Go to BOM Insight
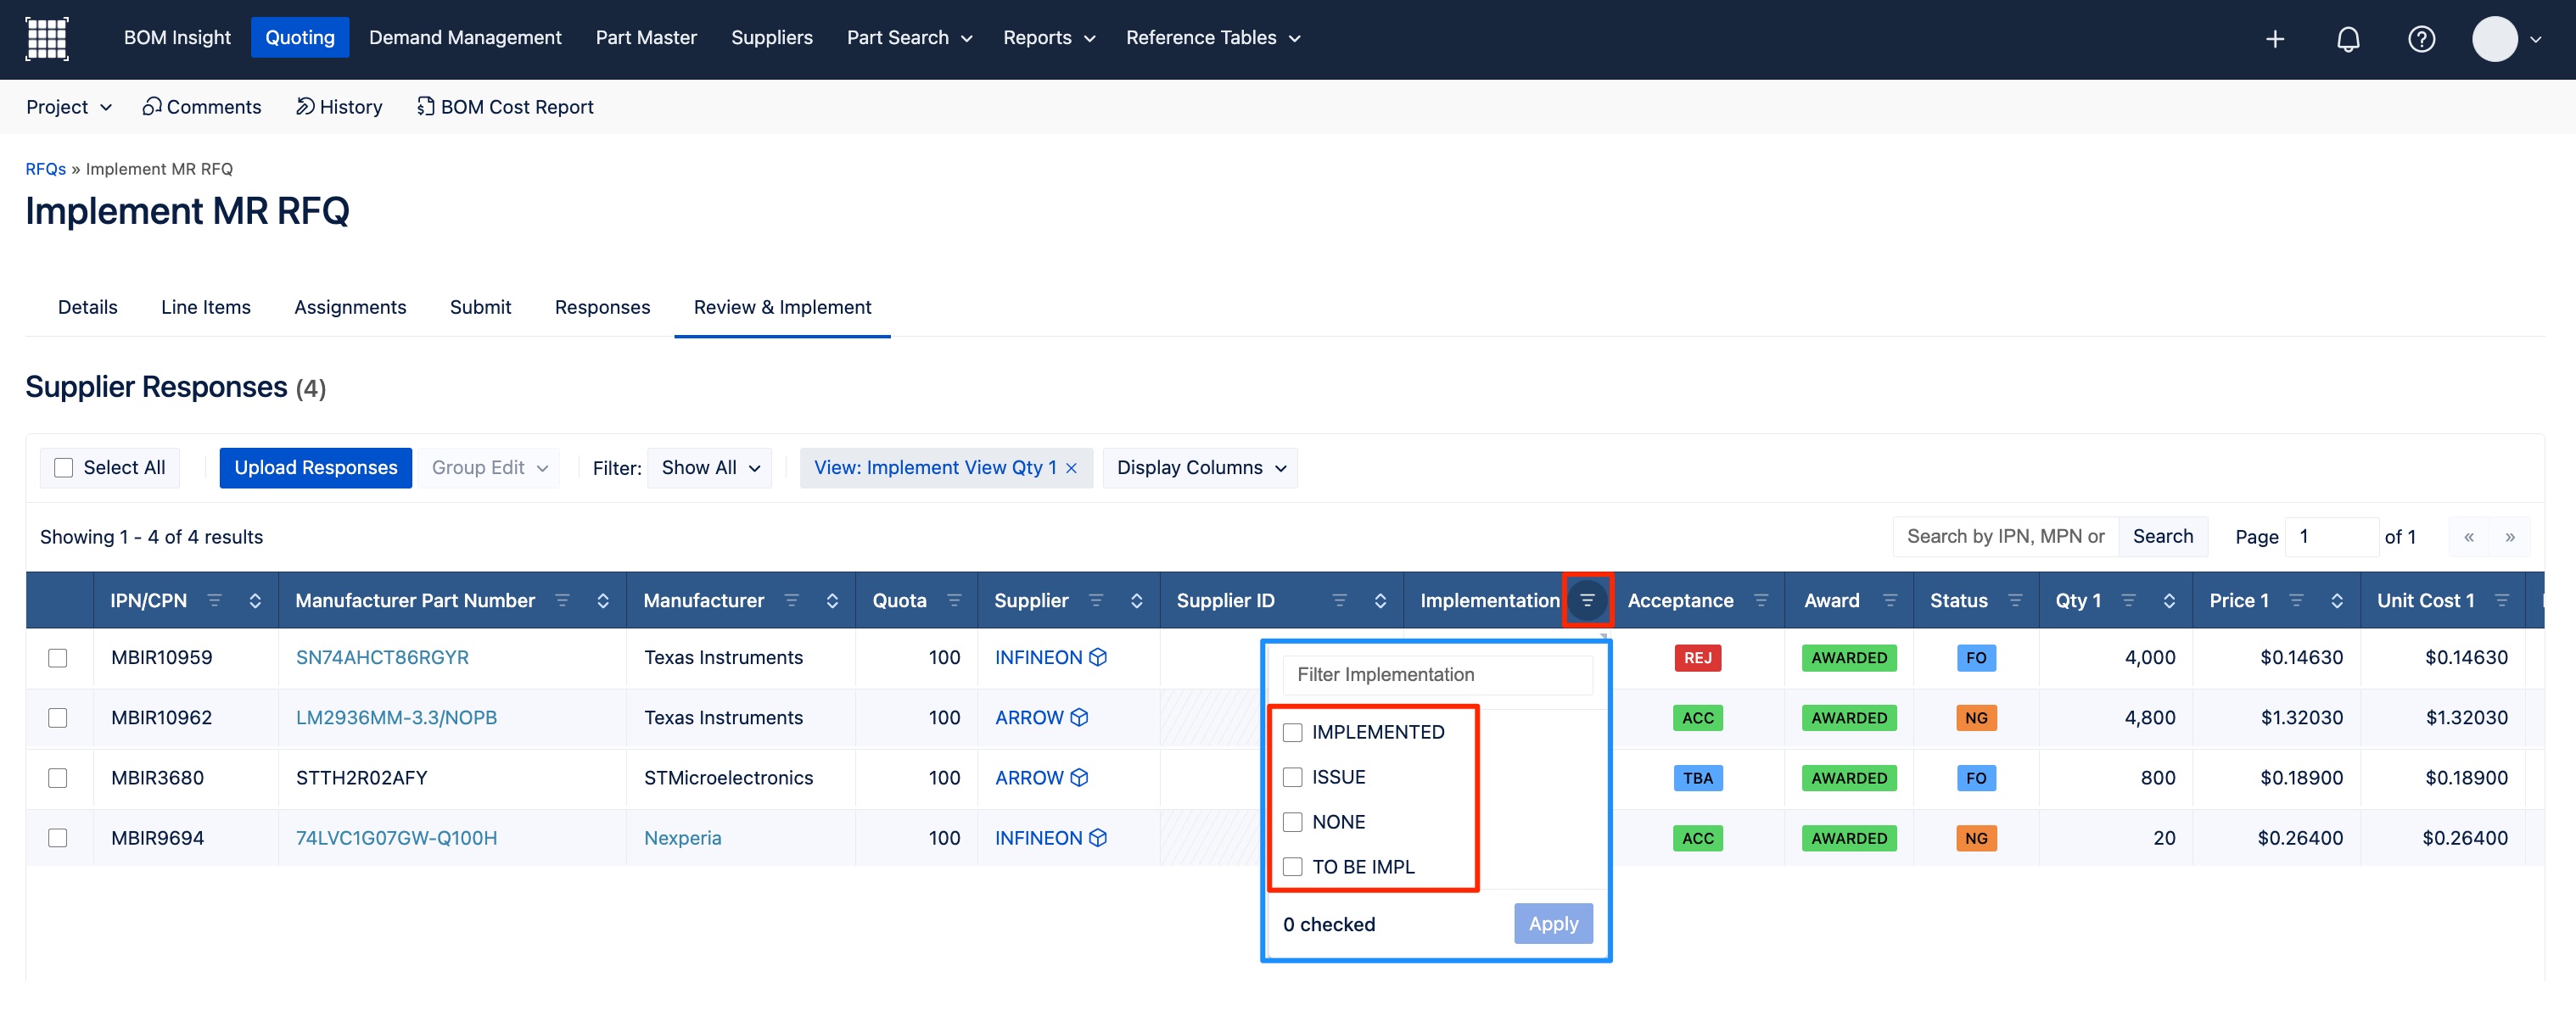This screenshot has width=2576, height=1016. click(x=177, y=38)
